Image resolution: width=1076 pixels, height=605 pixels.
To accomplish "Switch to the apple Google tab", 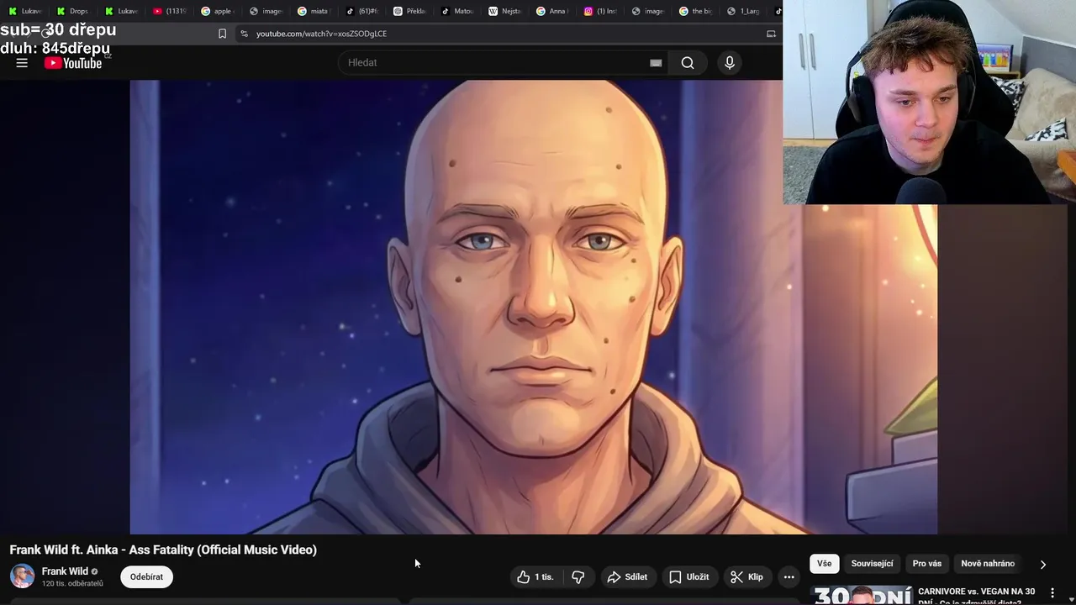I will [x=216, y=11].
